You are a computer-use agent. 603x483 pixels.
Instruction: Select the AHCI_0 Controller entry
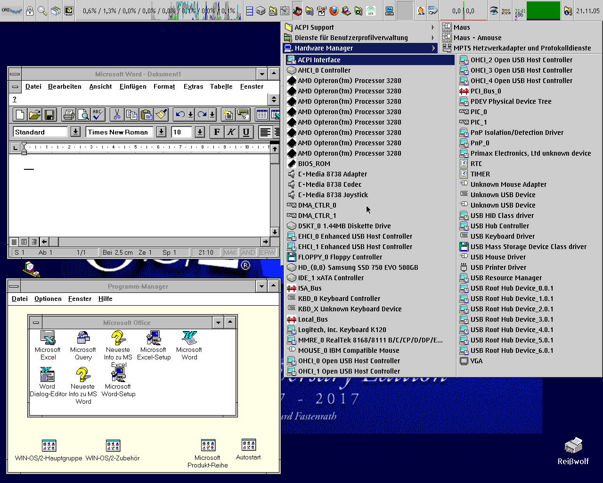coord(370,70)
